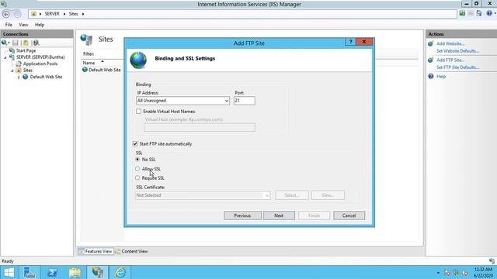Click SERVER in the address breadcrumb
The image size is (497, 279).
click(x=52, y=14)
